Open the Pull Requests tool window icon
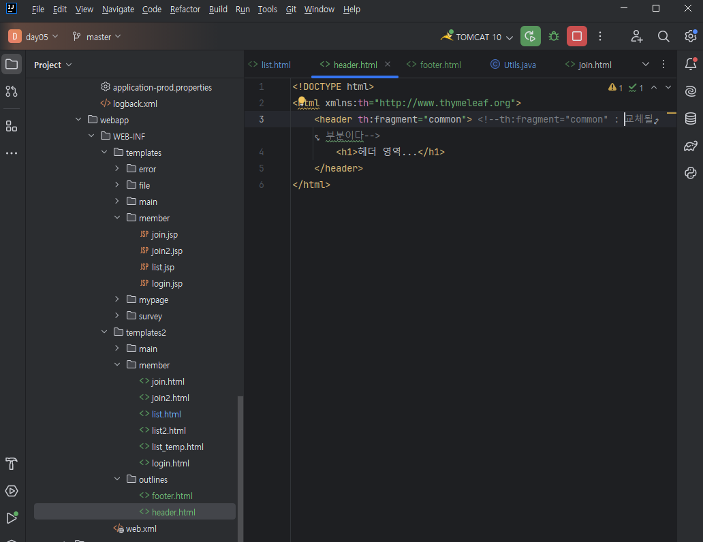The image size is (703, 542). pyautogui.click(x=12, y=91)
